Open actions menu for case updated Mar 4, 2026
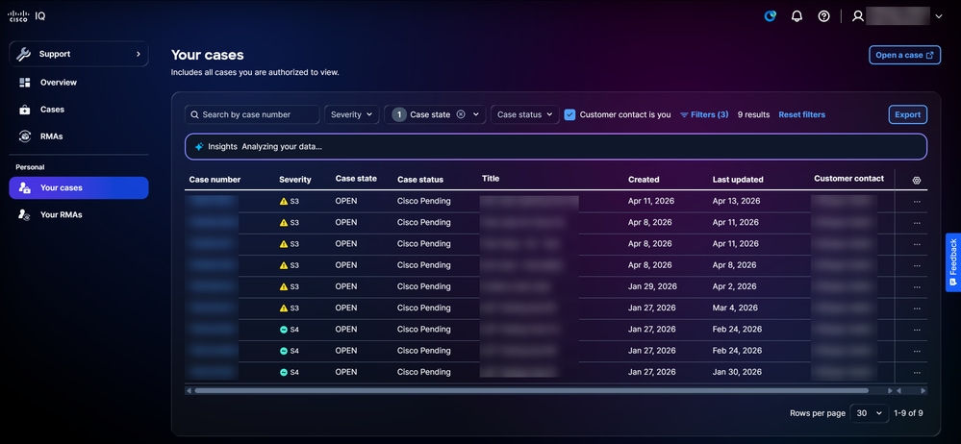 point(917,308)
